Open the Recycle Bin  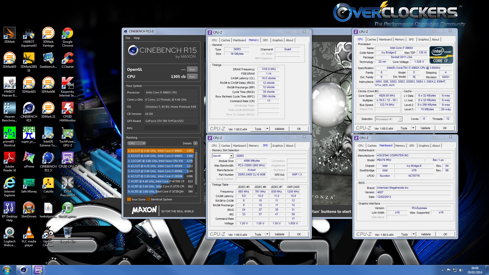(67, 235)
